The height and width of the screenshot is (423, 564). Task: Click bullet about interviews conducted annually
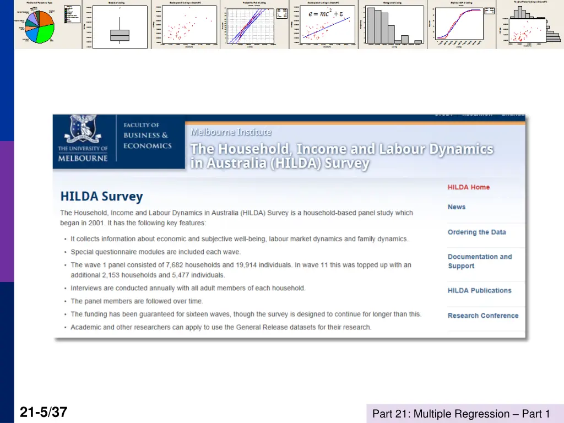[188, 288]
